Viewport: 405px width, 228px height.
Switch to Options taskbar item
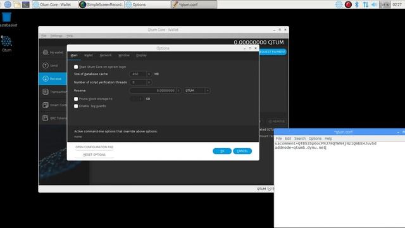(x=147, y=4)
